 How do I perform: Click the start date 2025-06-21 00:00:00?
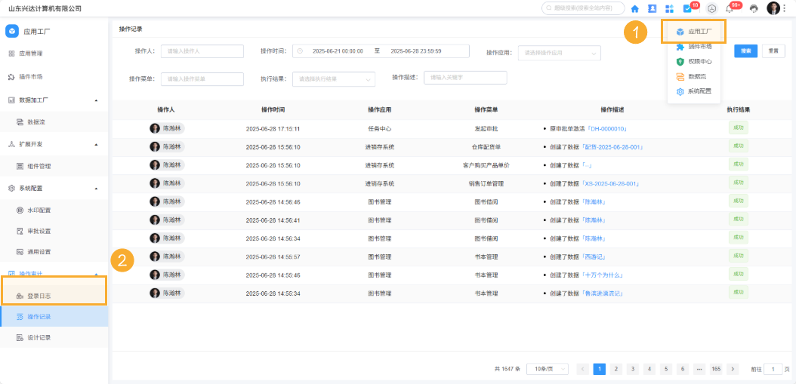pos(338,51)
